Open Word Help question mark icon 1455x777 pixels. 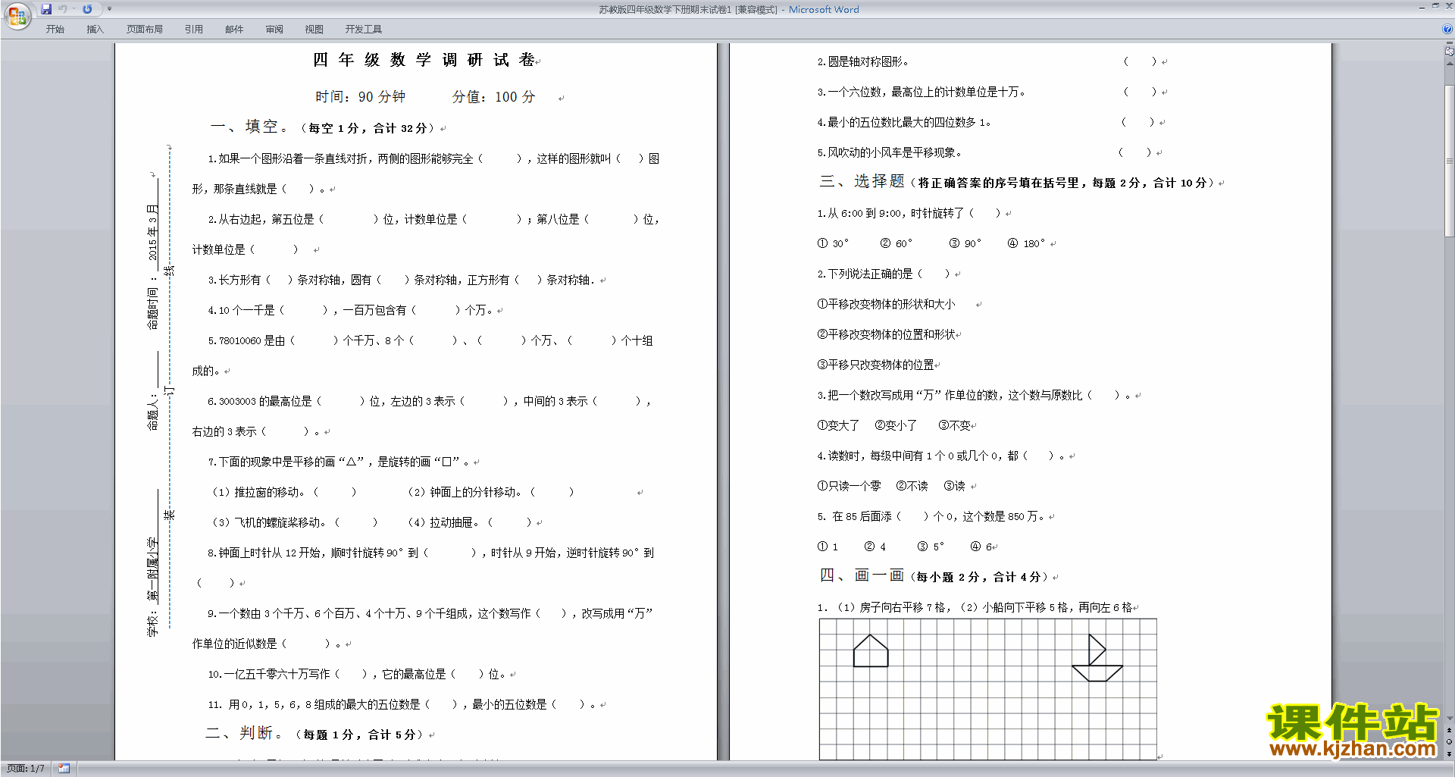pos(1447,29)
